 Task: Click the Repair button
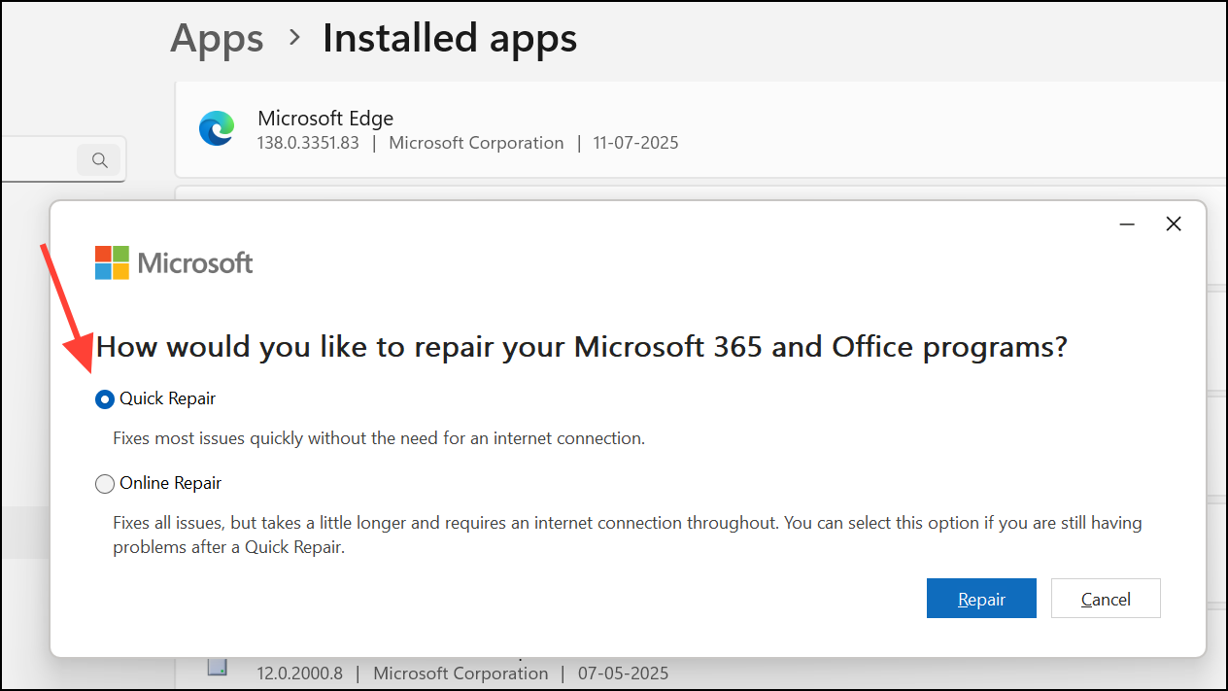tap(981, 599)
